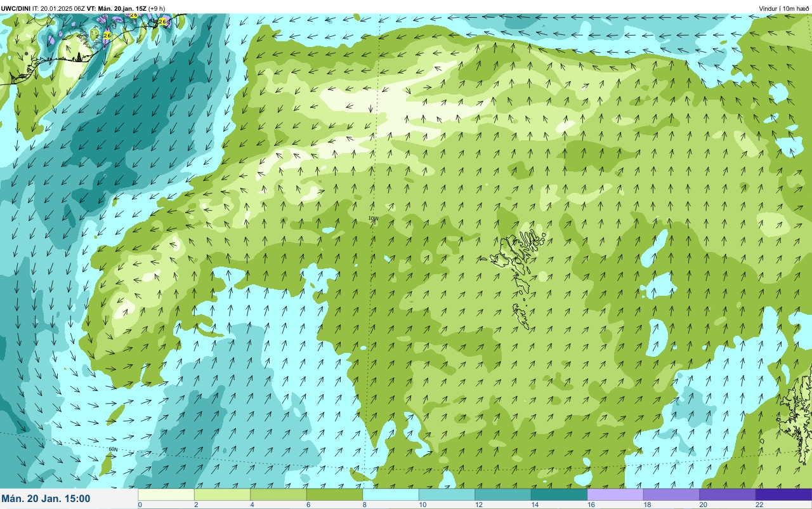This screenshot has height=509, width=812.
Task: Click the legend scale value '16'
Action: 590,505
